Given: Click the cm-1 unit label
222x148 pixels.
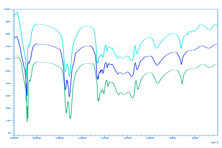Looking at the screenshot, I should click(214, 143).
